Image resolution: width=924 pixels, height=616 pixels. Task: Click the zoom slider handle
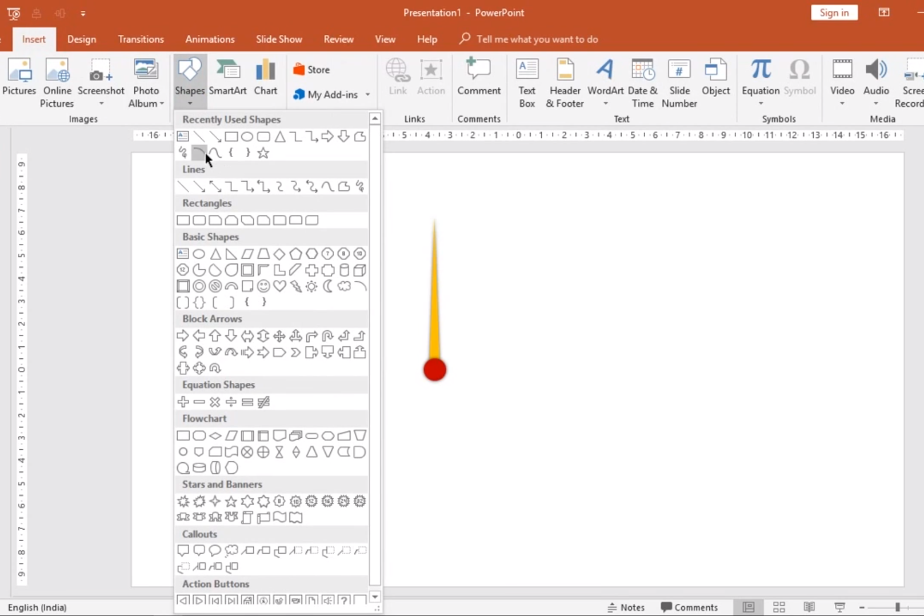coord(898,607)
